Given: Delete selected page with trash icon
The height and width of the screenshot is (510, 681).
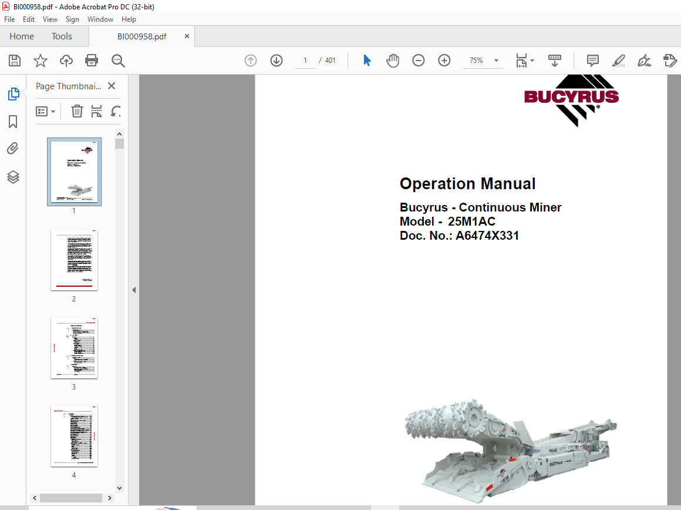Looking at the screenshot, I should [77, 111].
